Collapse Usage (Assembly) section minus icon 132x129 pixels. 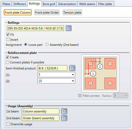(6, 106)
